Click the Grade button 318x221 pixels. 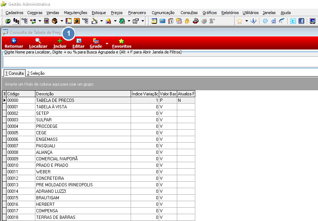pyautogui.click(x=96, y=43)
